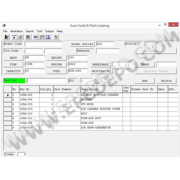Click the FUEL button
180x180 pixels.
[x=57, y=71]
